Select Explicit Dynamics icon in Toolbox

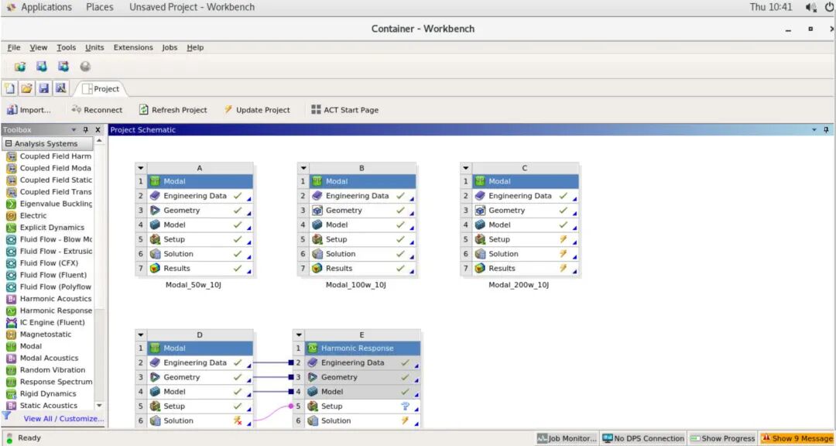[x=11, y=228]
